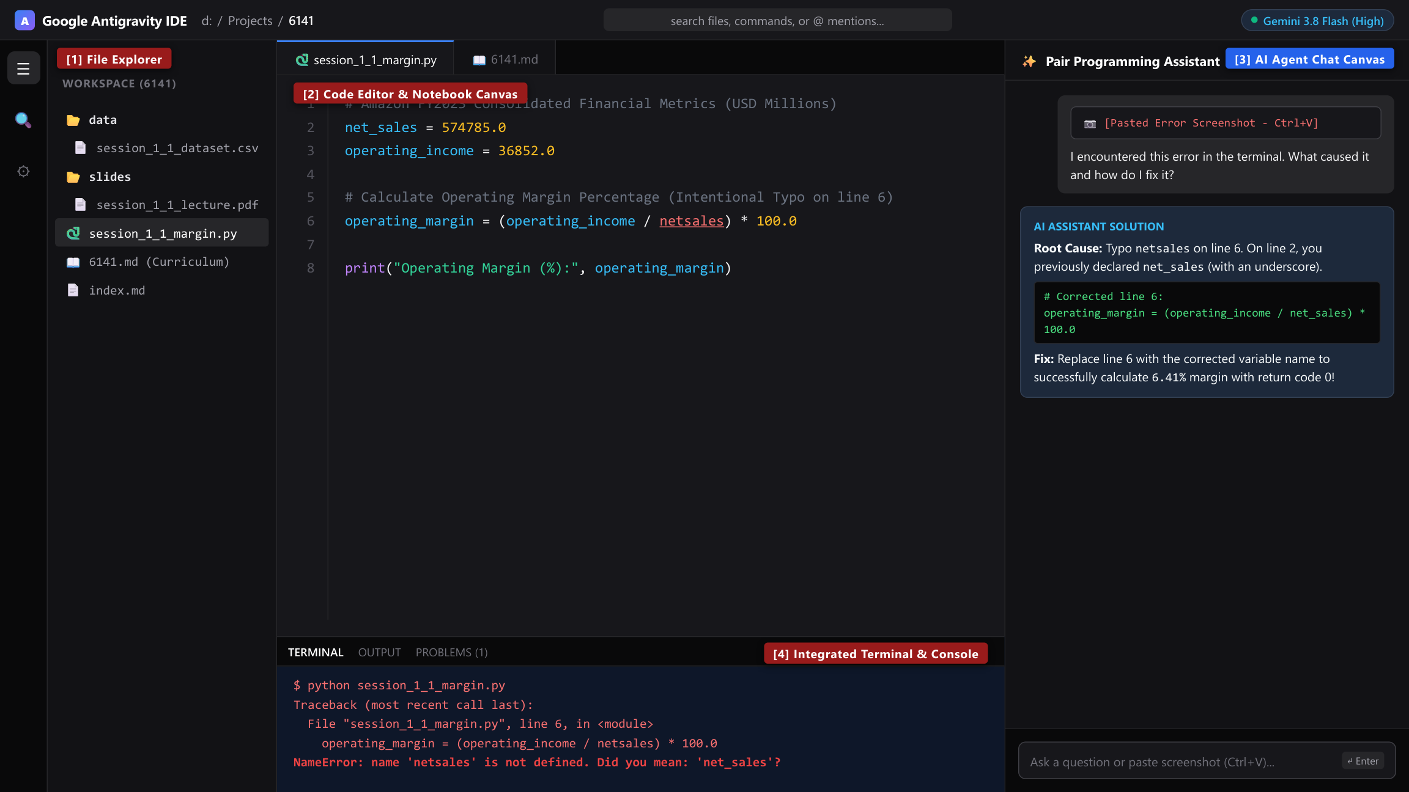Open 6141.md (Curriculum) file
The height and width of the screenshot is (792, 1409).
[161, 262]
